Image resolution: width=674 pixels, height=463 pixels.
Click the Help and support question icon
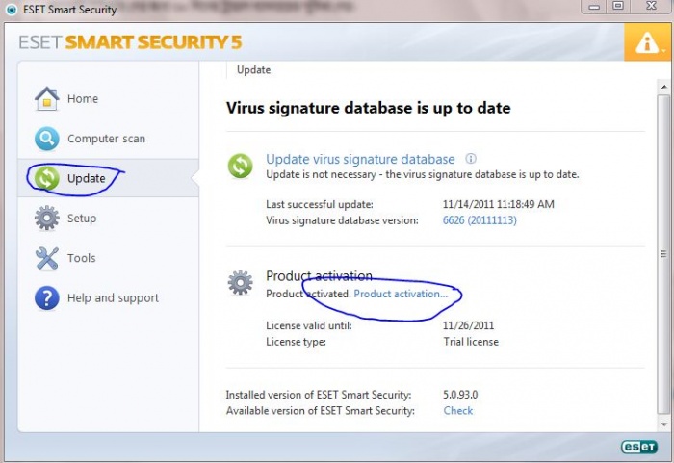47,298
